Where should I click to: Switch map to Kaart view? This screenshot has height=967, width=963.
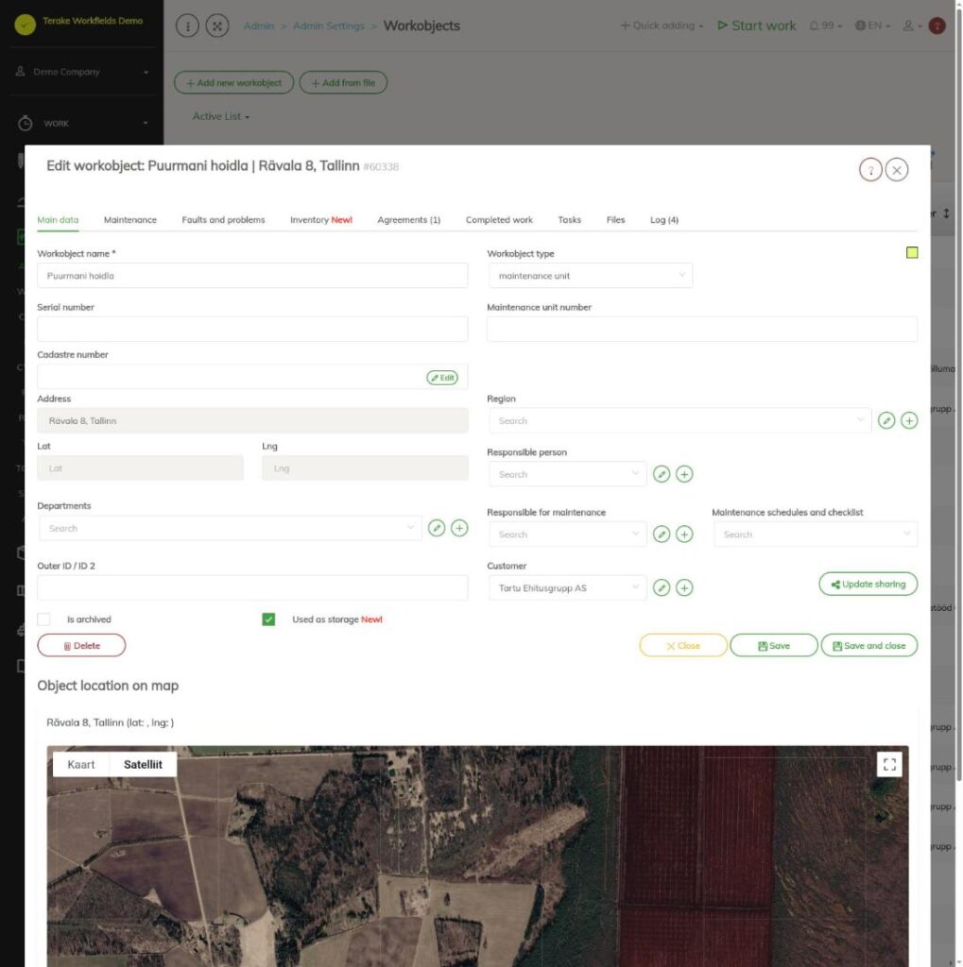(81, 764)
